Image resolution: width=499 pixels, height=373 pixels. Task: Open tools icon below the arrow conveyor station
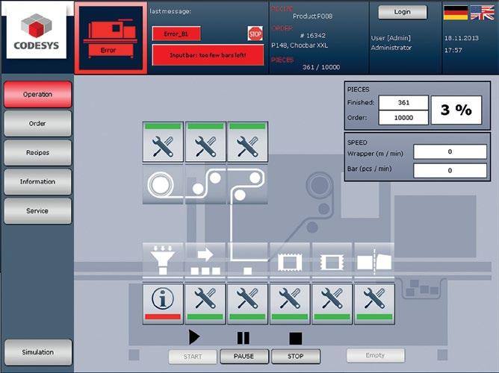click(x=205, y=304)
